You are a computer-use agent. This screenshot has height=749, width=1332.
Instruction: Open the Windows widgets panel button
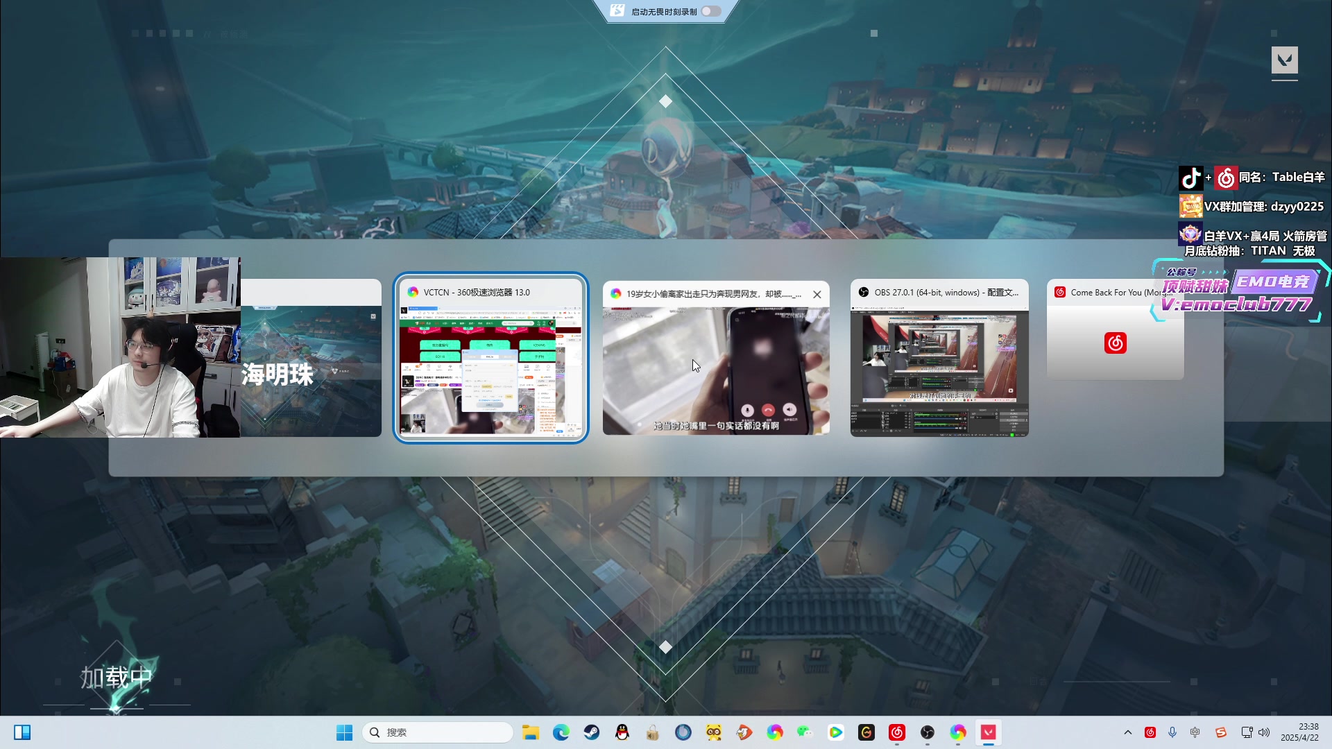tap(22, 732)
